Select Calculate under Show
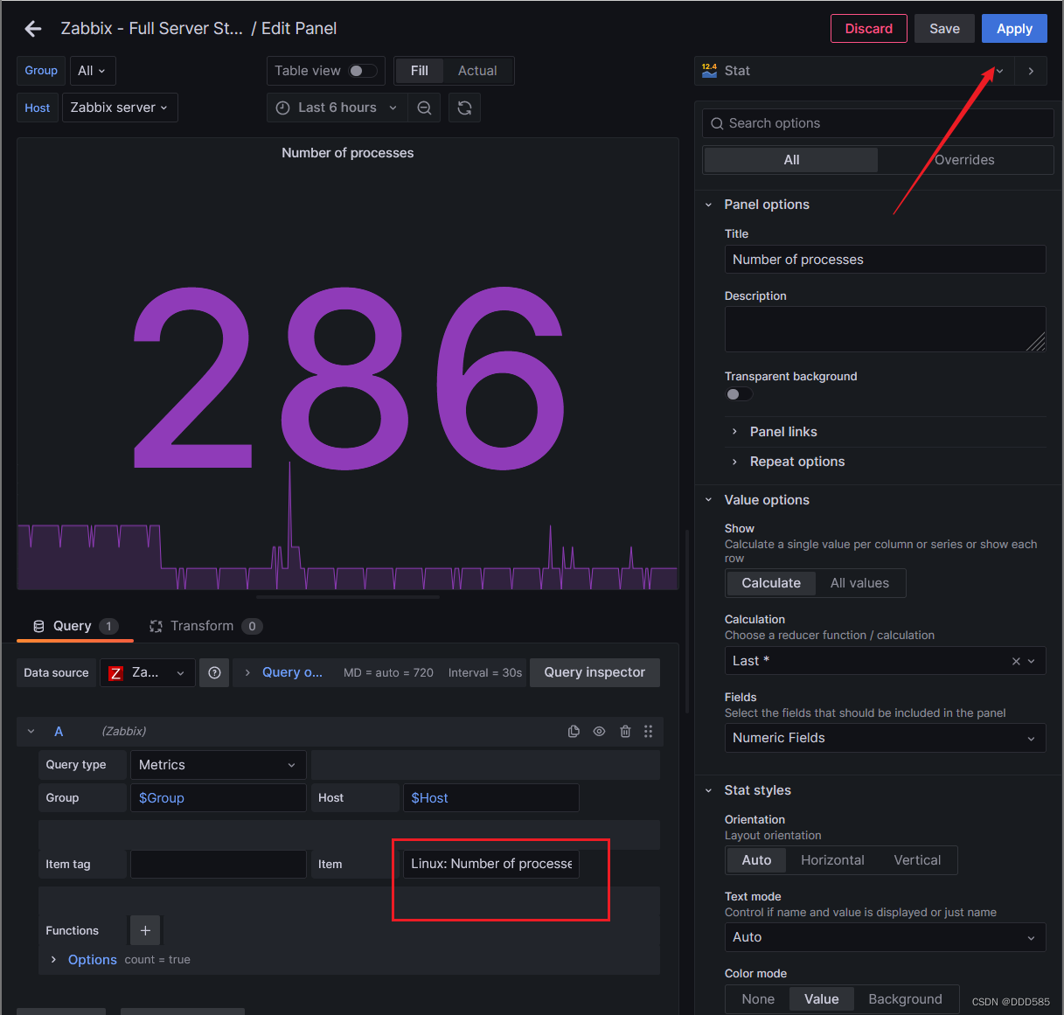 [x=771, y=583]
